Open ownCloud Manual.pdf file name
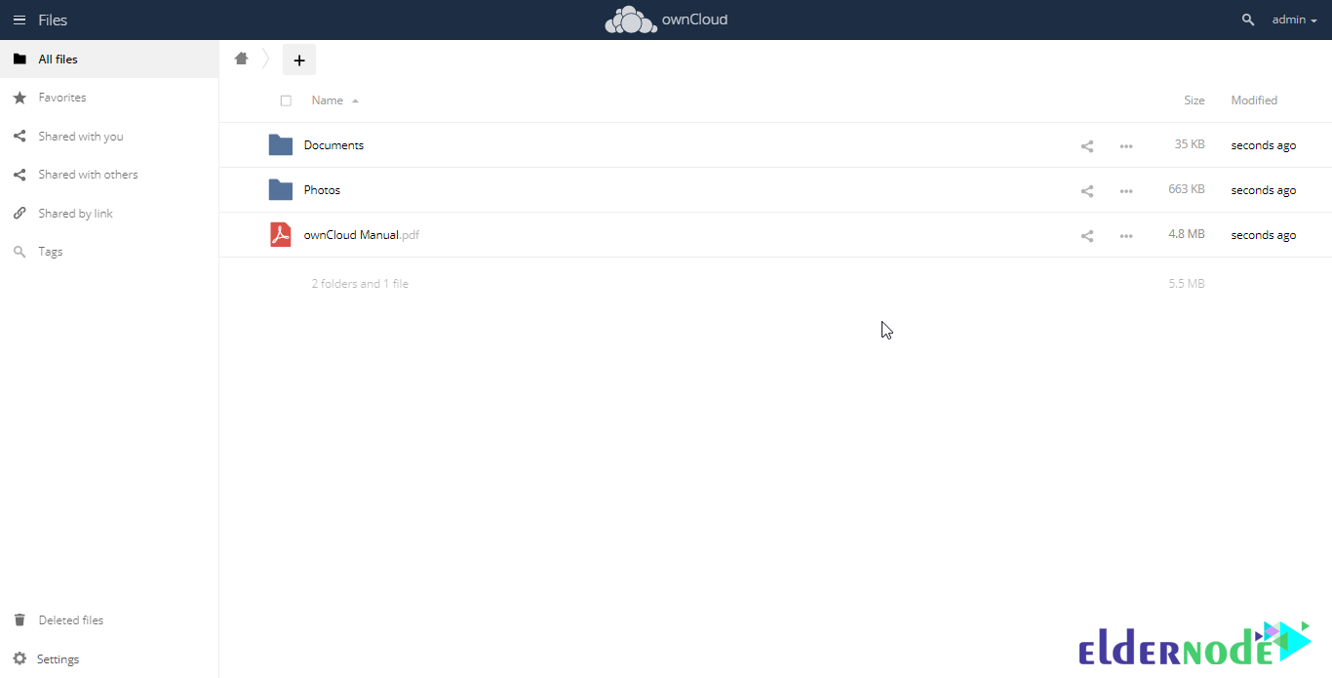Viewport: 1332px width, 678px height. (362, 235)
